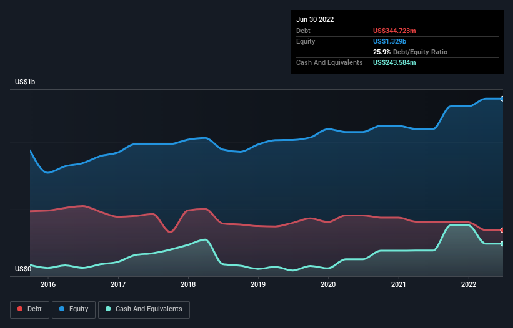Click the 2017 x-axis label
This screenshot has width=513, height=328.
click(x=118, y=284)
